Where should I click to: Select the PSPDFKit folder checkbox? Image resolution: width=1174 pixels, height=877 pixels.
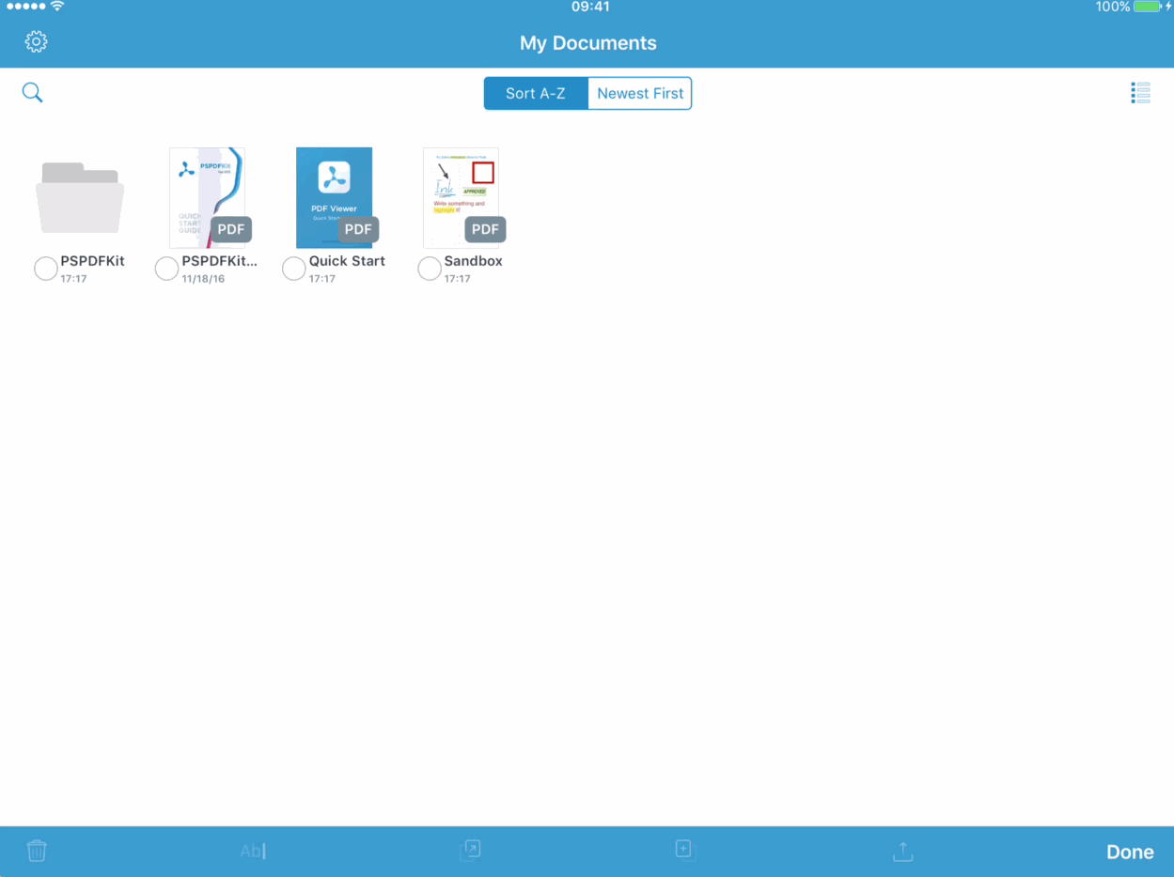click(x=45, y=269)
